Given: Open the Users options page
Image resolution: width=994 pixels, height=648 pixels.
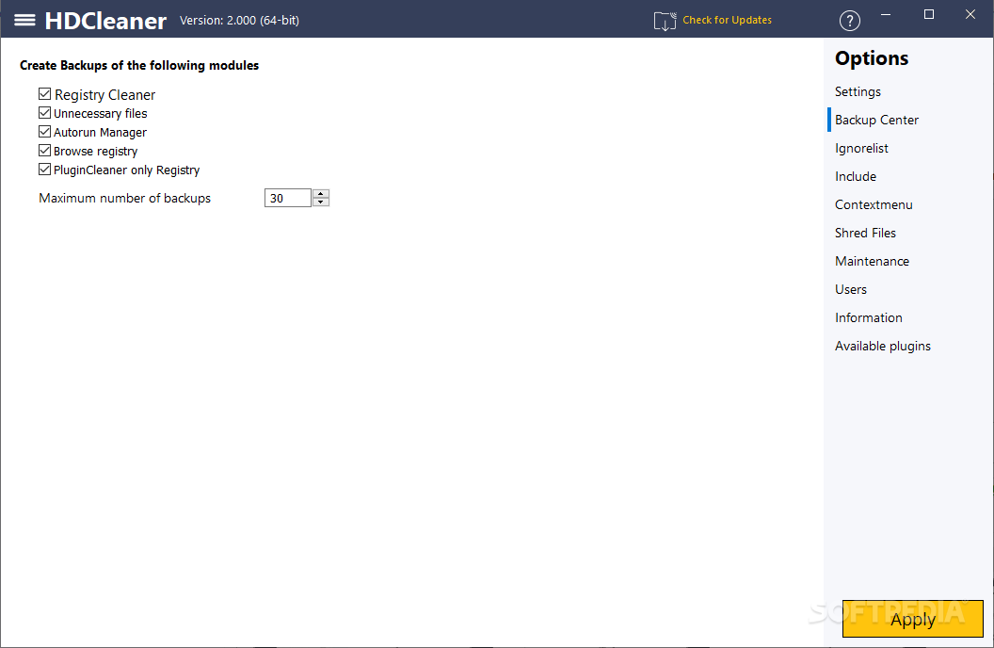Looking at the screenshot, I should 851,289.
